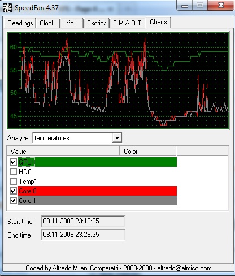Minimize the SpeedFan window
The image size is (235, 276).
pyautogui.click(x=185, y=6)
